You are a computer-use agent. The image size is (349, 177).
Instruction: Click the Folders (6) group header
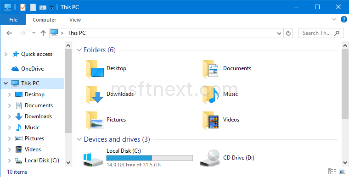pyautogui.click(x=100, y=50)
